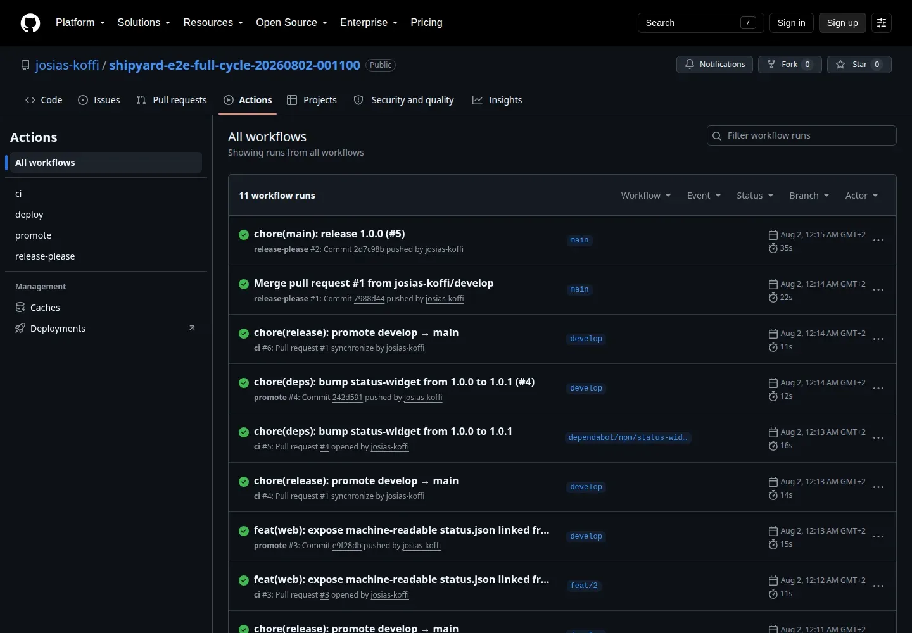Open row menu for ci #6 run

click(878, 339)
